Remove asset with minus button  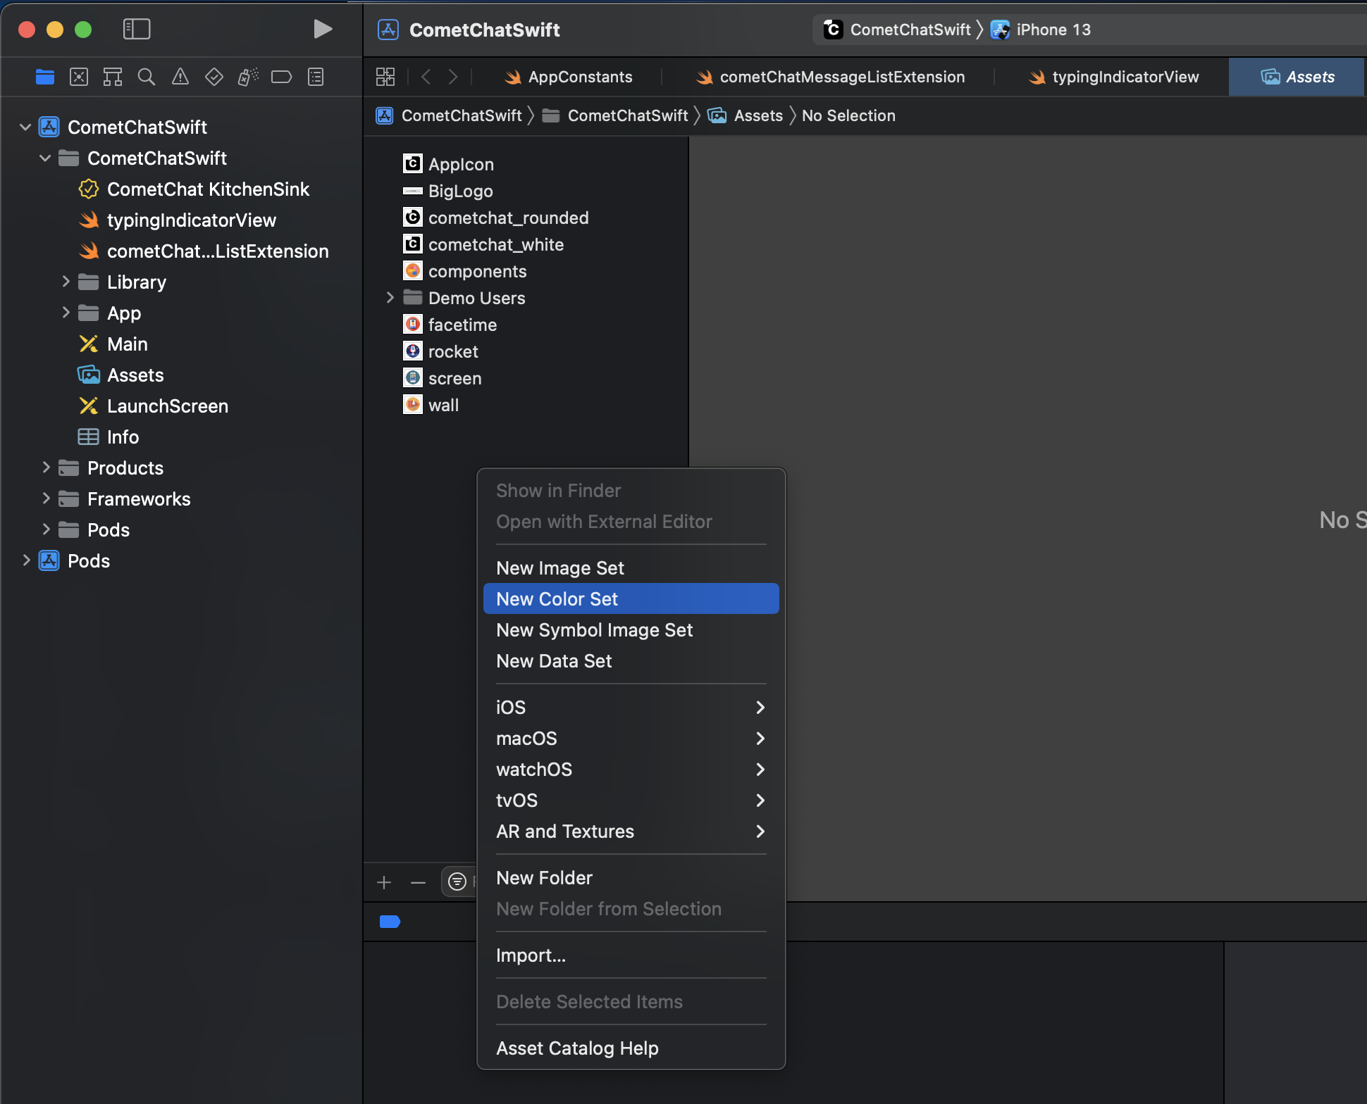click(x=418, y=882)
